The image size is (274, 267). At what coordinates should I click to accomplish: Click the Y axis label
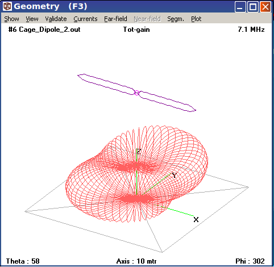175,175
